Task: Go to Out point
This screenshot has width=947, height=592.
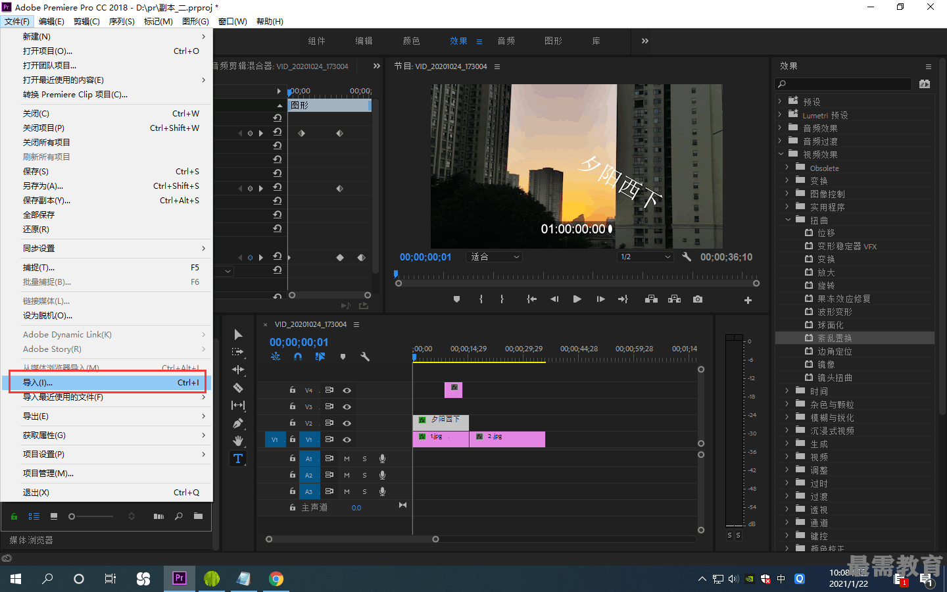Action: 623,299
